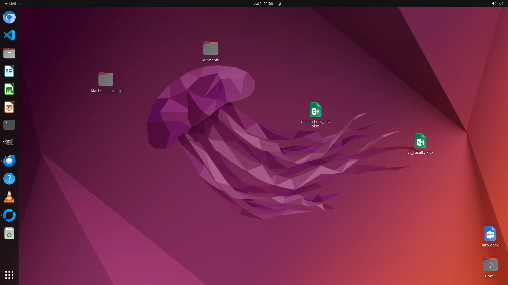Click the volume speaker indicator
This screenshot has height=285, width=508.
(x=493, y=3)
